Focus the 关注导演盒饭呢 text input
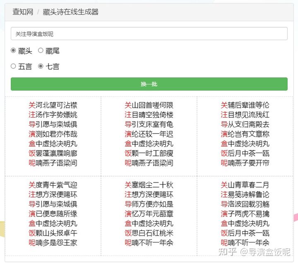Viewport: 298px width, 264px height. point(149,34)
